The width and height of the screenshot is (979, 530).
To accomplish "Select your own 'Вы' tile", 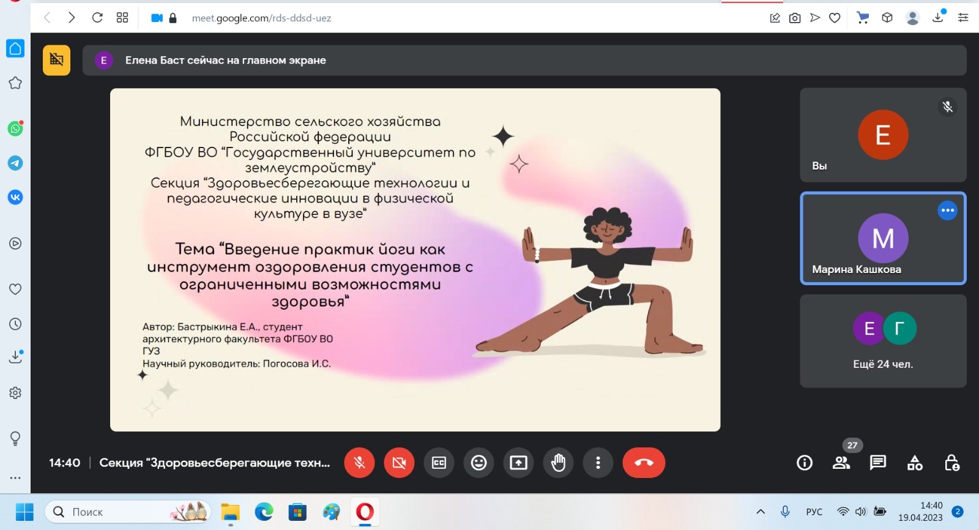I will [883, 135].
